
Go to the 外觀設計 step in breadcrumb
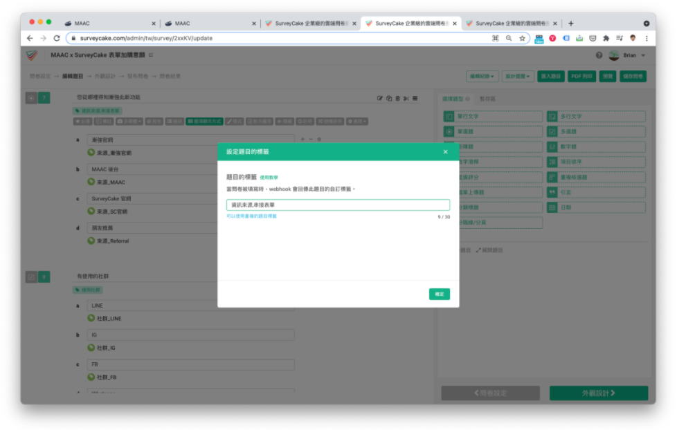pos(105,76)
